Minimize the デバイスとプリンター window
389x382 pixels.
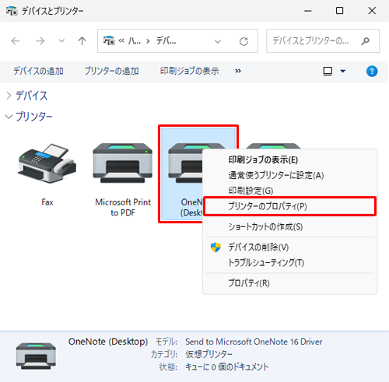[308, 11]
